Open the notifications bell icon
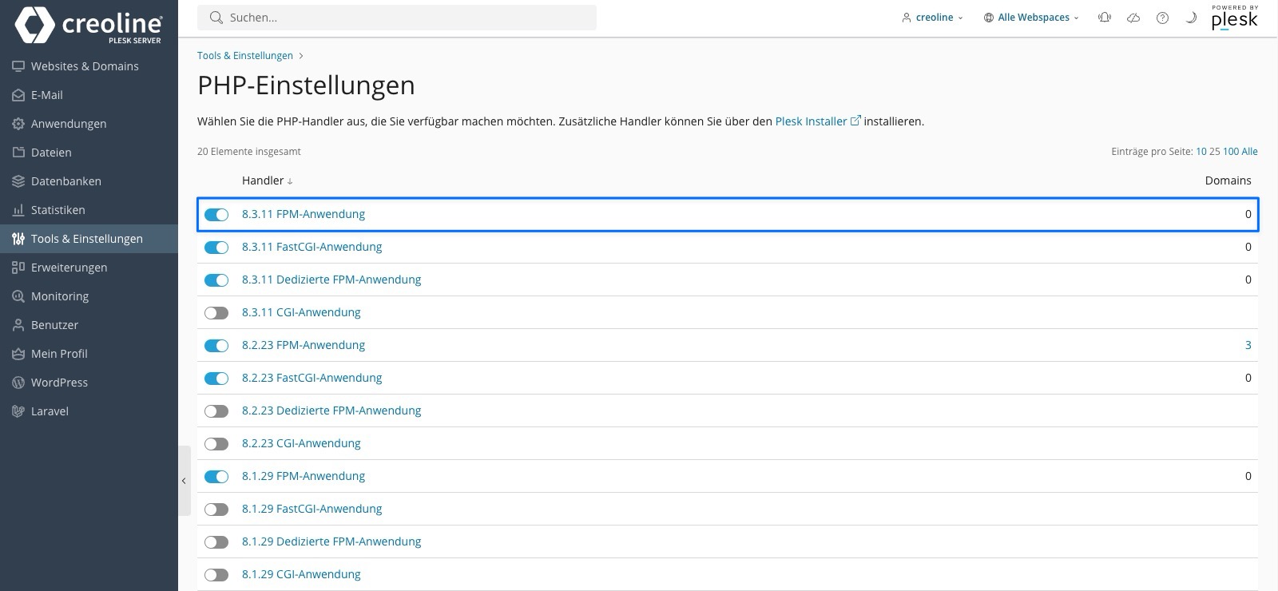The width and height of the screenshot is (1278, 591). point(1105,18)
